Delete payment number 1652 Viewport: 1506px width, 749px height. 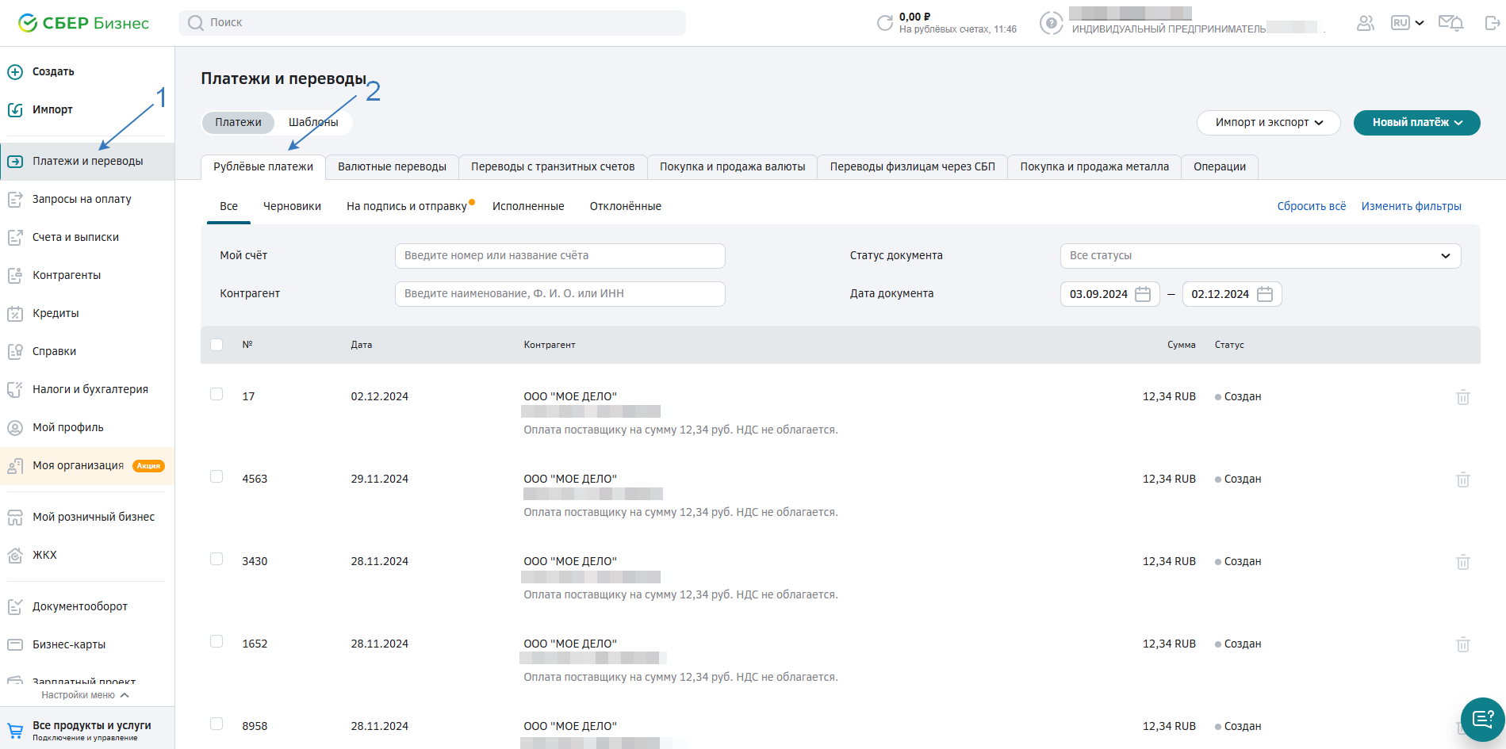pos(1463,644)
